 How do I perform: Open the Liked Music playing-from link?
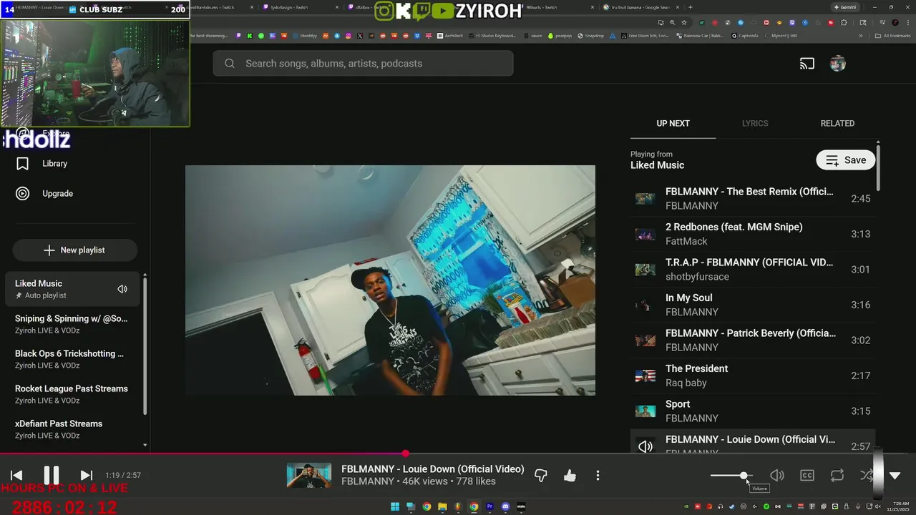pyautogui.click(x=657, y=165)
